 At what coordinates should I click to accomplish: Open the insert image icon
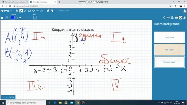(x=176, y=17)
